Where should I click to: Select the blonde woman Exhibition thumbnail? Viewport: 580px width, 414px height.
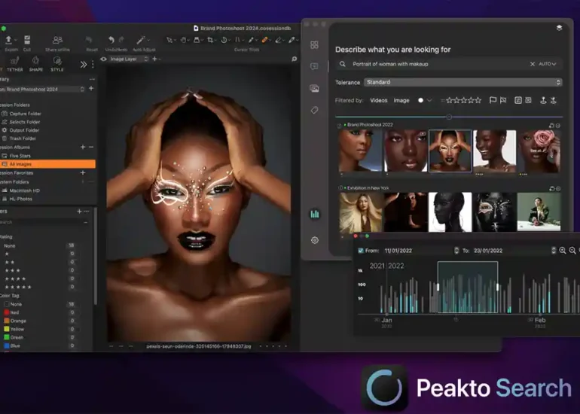(x=361, y=212)
